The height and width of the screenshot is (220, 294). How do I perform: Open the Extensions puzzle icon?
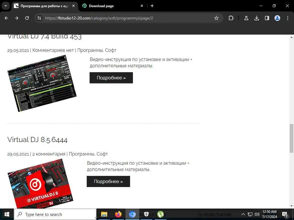point(231,18)
